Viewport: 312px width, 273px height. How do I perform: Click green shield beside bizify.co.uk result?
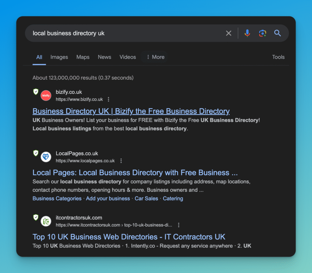pyautogui.click(x=36, y=92)
